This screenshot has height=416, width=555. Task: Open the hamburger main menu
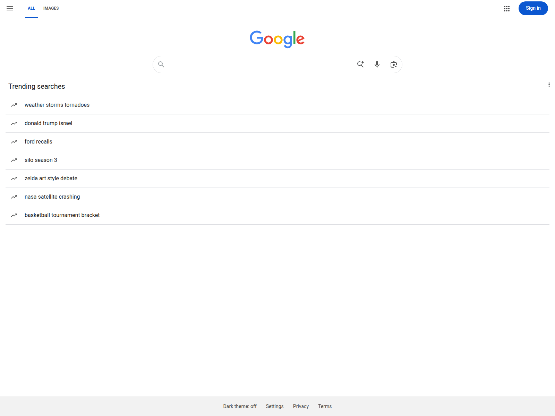point(10,8)
